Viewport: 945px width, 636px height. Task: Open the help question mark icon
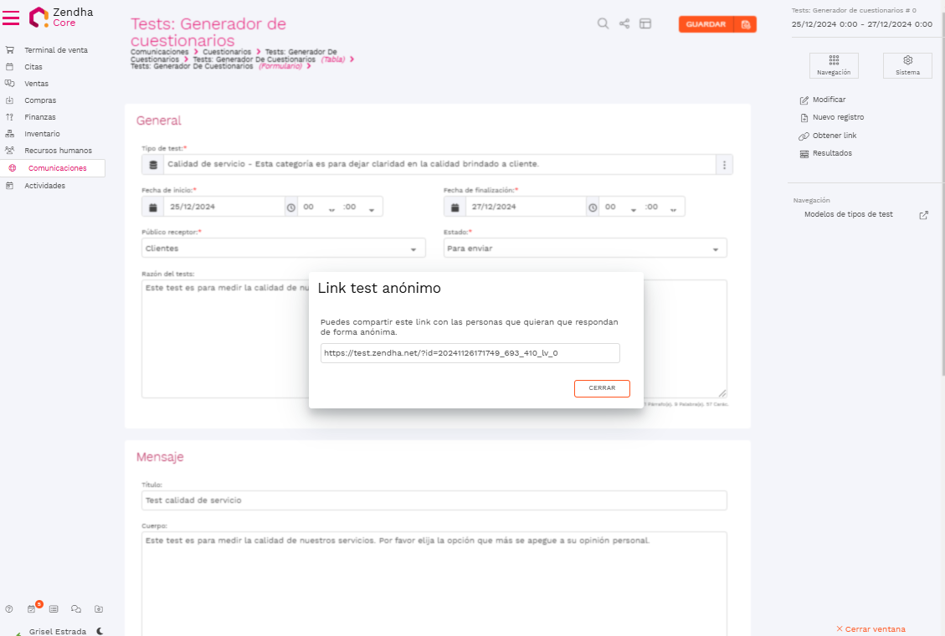(x=9, y=609)
